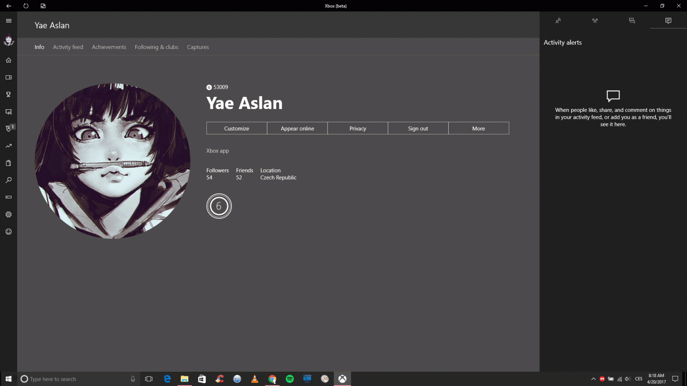
Task: Open the Achievements trophy icon in sidebar
Action: pyautogui.click(x=8, y=94)
